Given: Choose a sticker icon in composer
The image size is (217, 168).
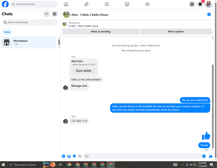Looking at the screenshot, I should click(74, 156).
